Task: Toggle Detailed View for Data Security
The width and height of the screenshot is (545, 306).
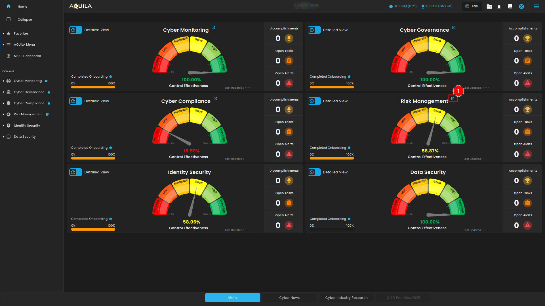Action: [314, 172]
